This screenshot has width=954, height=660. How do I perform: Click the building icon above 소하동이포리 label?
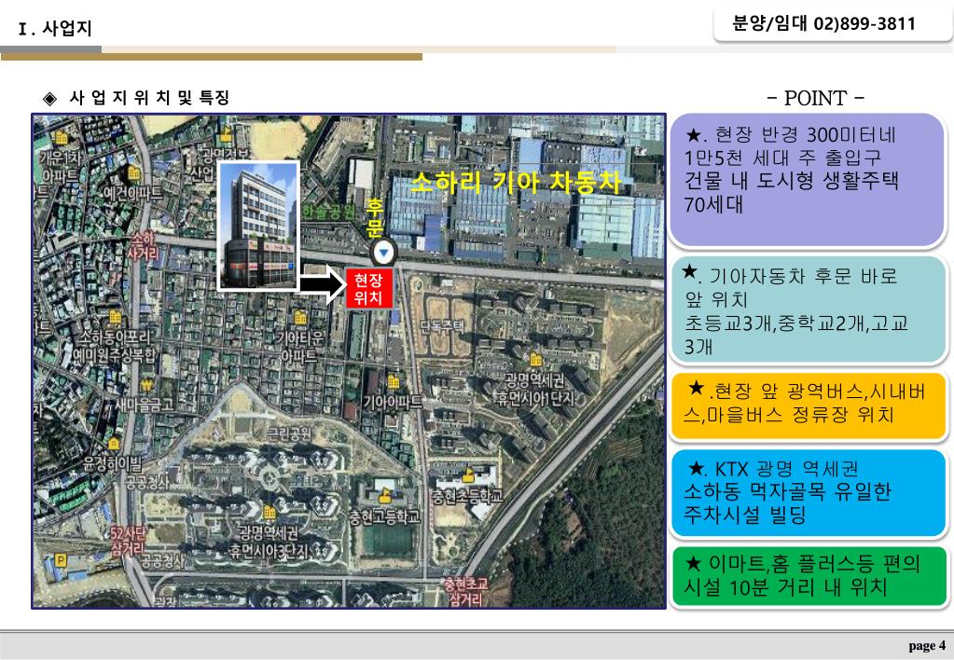pyautogui.click(x=115, y=317)
